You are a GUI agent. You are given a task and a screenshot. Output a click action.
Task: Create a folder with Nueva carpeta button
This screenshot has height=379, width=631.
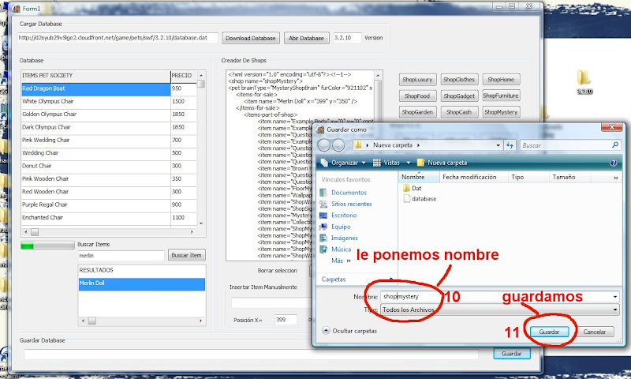pyautogui.click(x=442, y=163)
